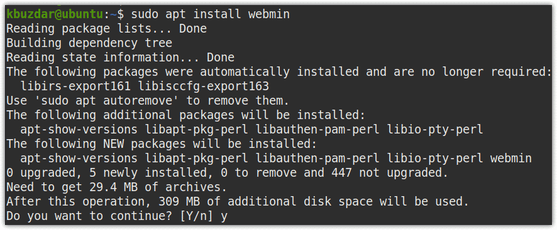Click the '447 not upgraded' text

click(x=389, y=173)
